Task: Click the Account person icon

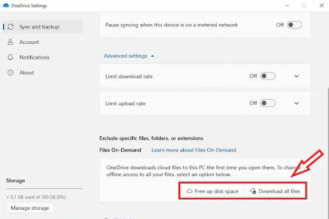Action: (x=10, y=42)
